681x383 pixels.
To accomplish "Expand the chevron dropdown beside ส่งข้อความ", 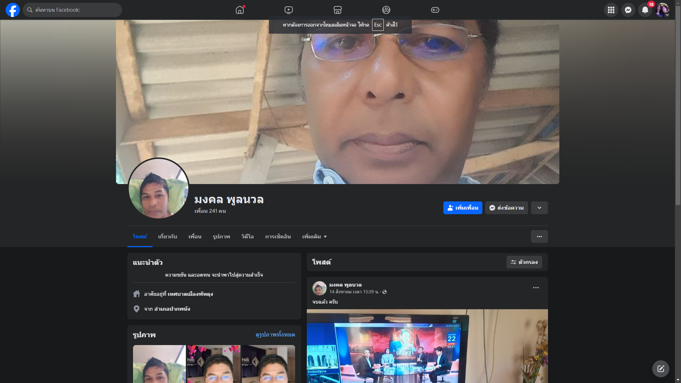I will pyautogui.click(x=539, y=208).
